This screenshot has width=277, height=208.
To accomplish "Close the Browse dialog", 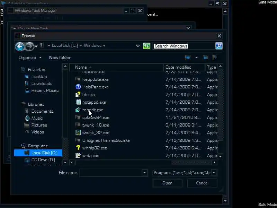I will pos(219,36).
